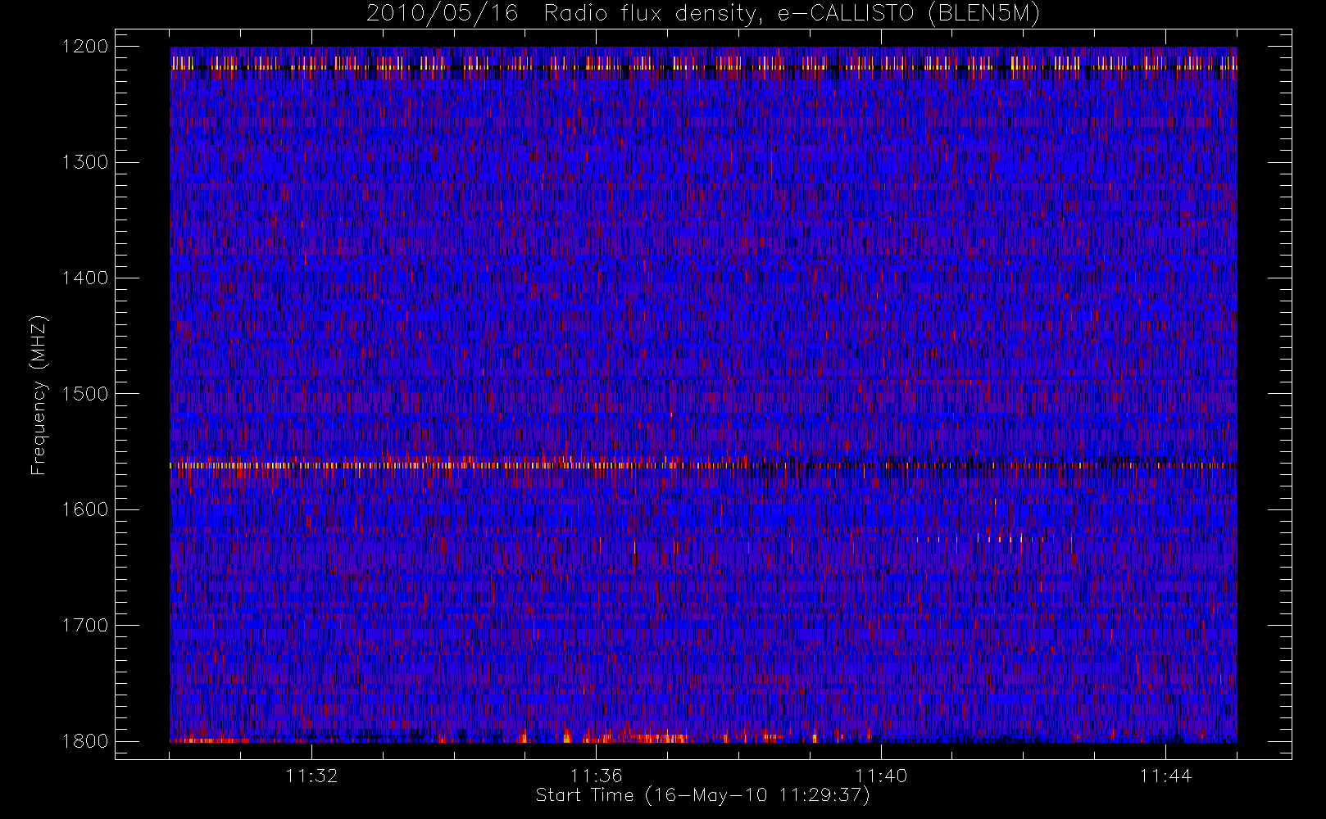
Task: Select the 1400 frequency axis label
Action: pyautogui.click(x=85, y=278)
